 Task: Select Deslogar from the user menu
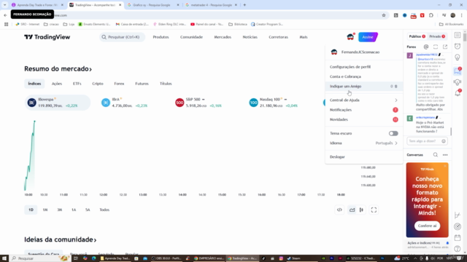[363, 157]
